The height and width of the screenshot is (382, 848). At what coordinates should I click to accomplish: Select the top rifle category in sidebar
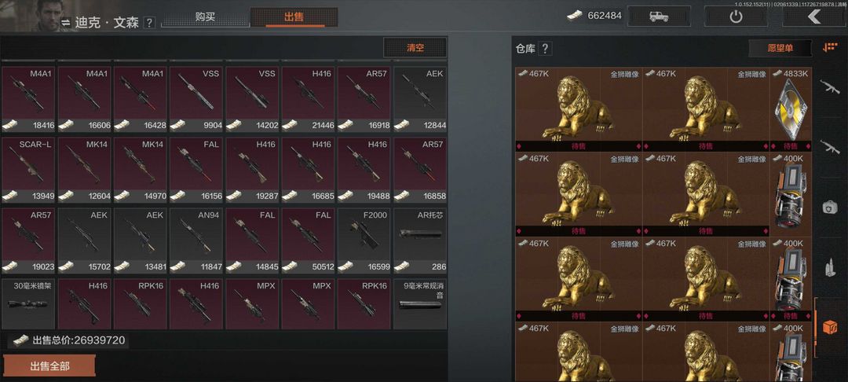click(x=830, y=86)
